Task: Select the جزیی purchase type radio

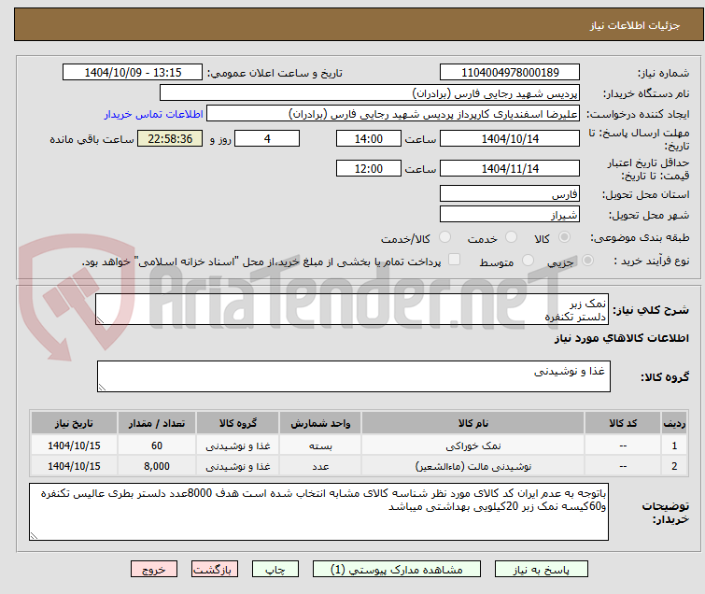Action: (x=587, y=261)
